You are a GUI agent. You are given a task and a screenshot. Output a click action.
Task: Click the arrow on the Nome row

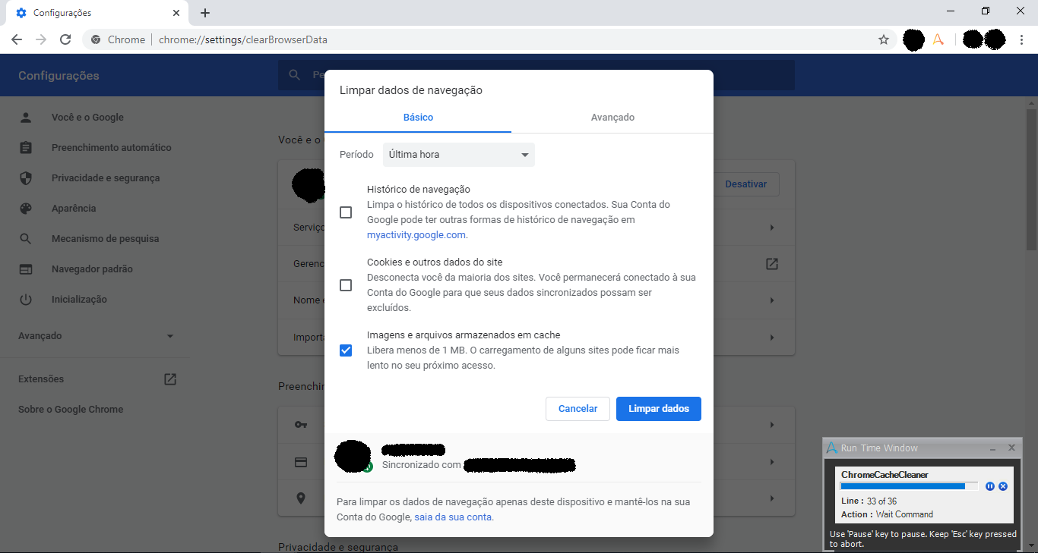click(x=772, y=300)
